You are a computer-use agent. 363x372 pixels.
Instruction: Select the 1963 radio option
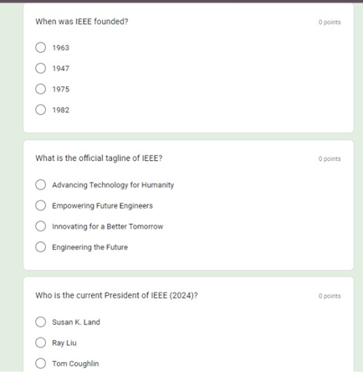click(x=41, y=48)
